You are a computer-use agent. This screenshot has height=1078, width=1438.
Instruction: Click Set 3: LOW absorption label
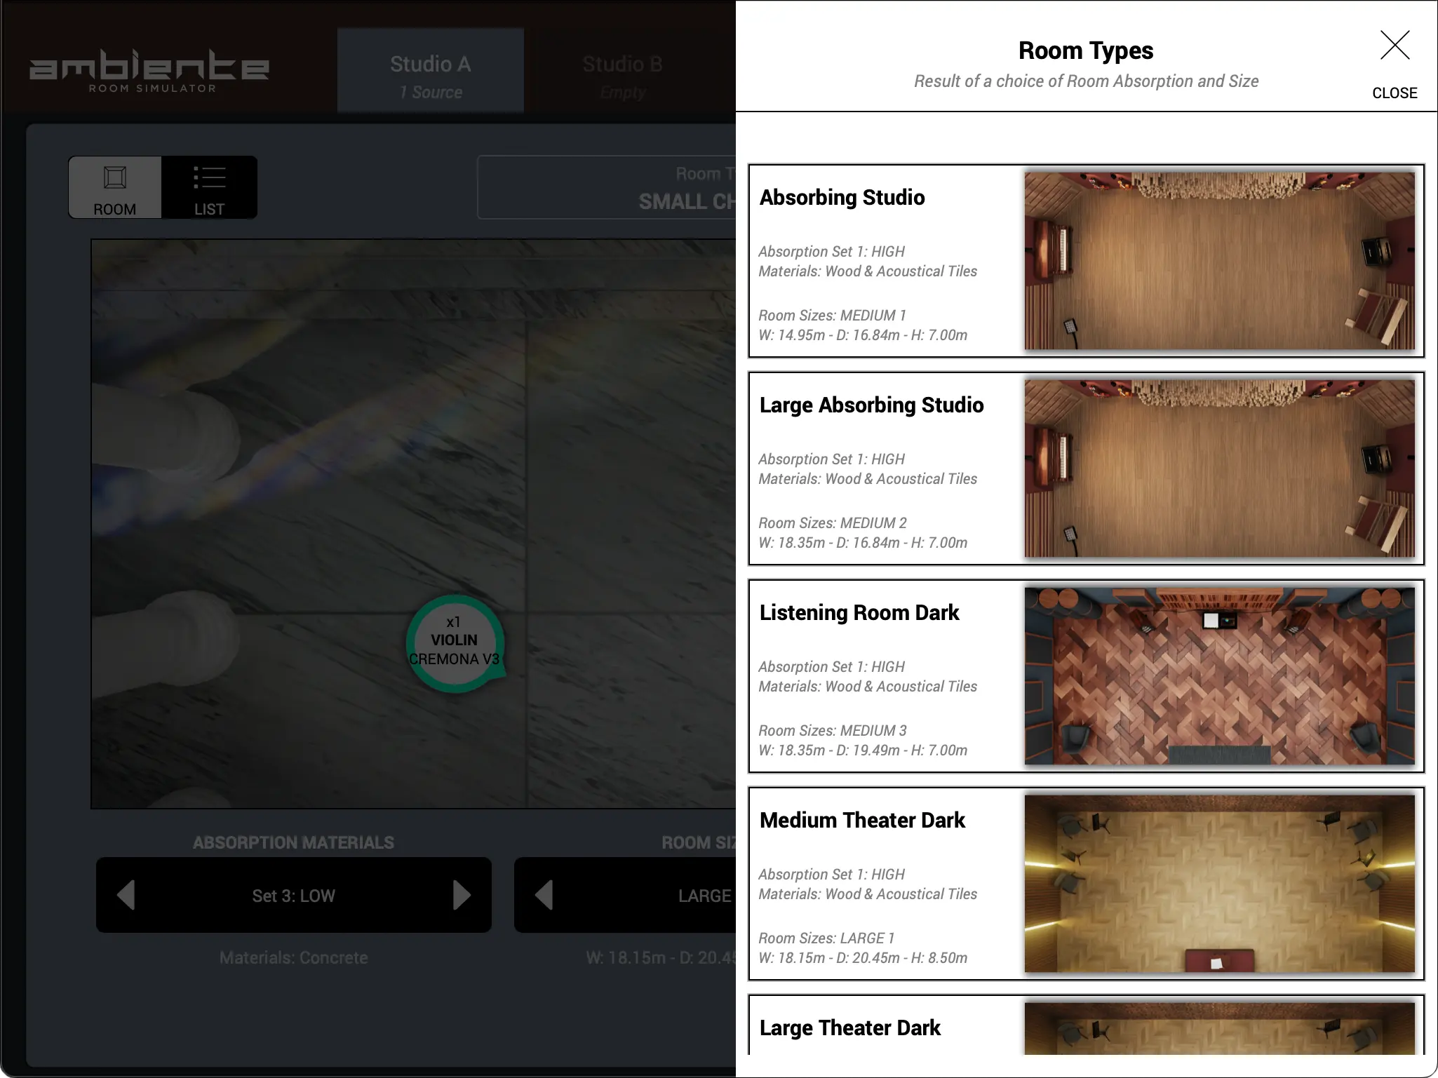[293, 896]
